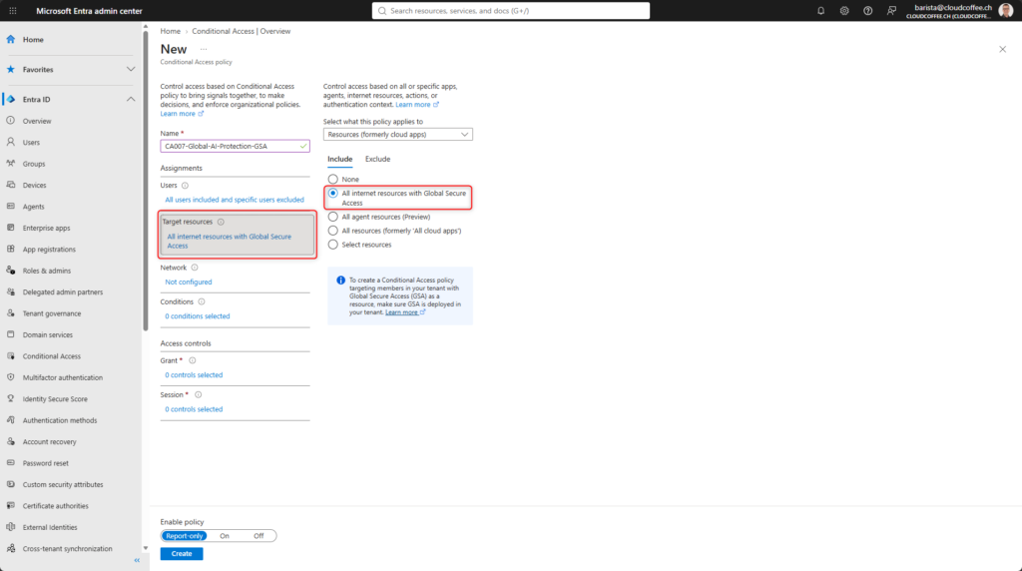Screen dimensions: 1022x571
Task: Set Enable policy to On
Action: pyautogui.click(x=225, y=536)
